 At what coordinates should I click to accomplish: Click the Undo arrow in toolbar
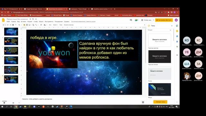tap(8, 25)
